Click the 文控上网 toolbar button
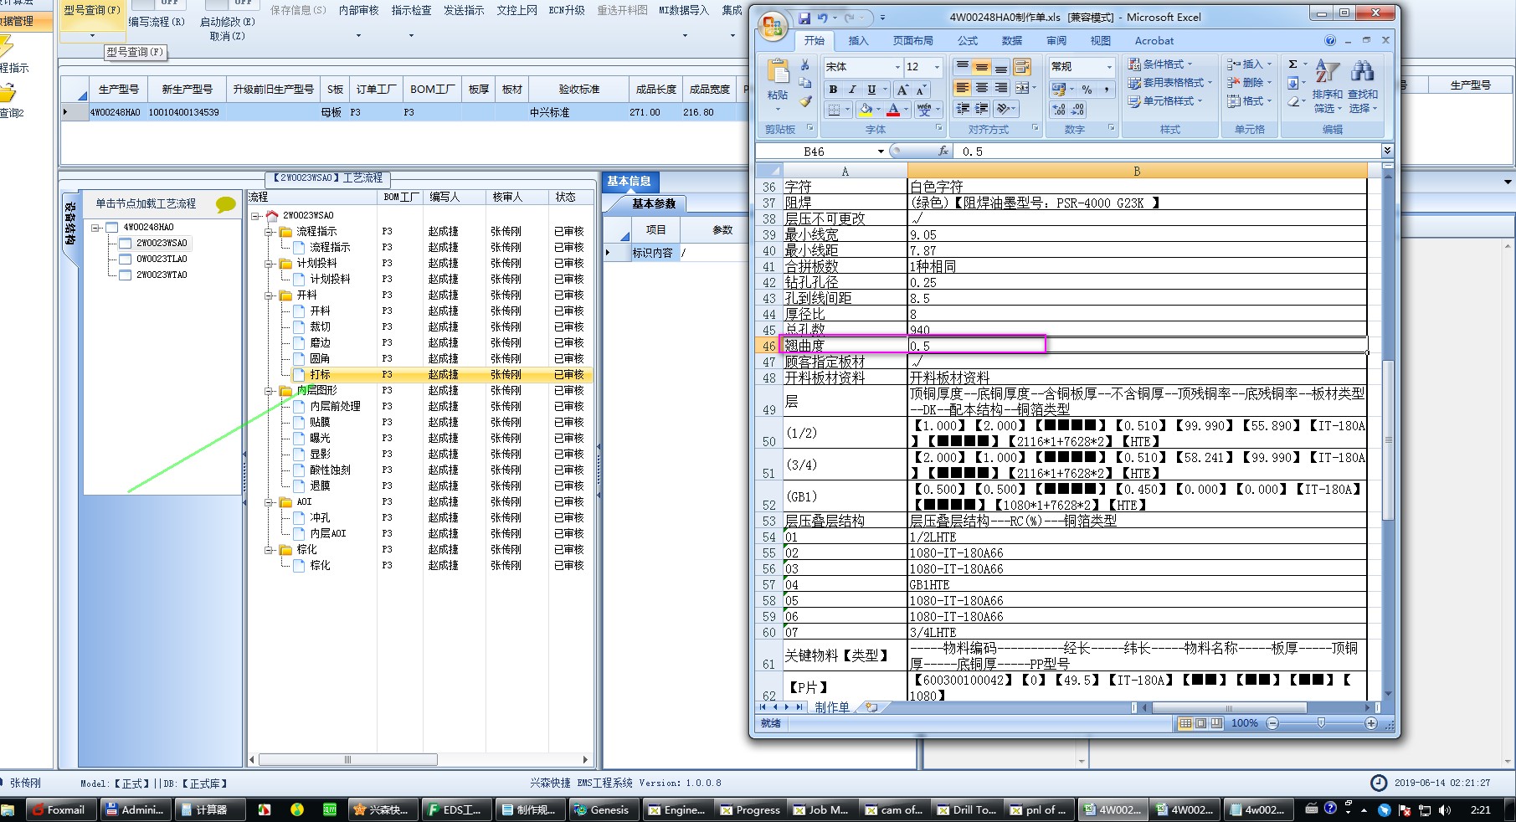The height and width of the screenshot is (822, 1516). 517,10
